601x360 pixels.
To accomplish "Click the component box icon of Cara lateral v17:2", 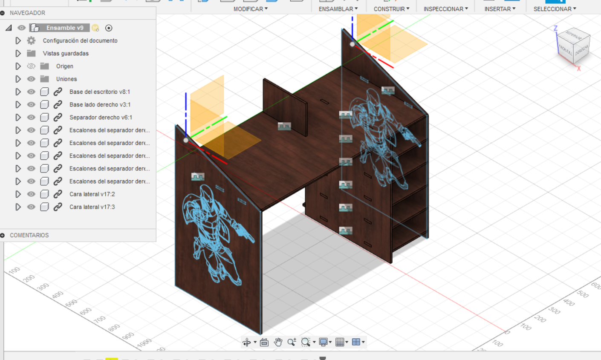I will pos(44,194).
